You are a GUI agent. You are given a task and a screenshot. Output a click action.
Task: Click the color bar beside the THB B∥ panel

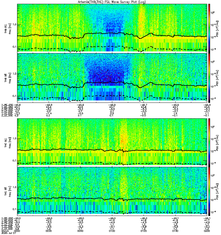pyautogui.click(x=209, y=78)
